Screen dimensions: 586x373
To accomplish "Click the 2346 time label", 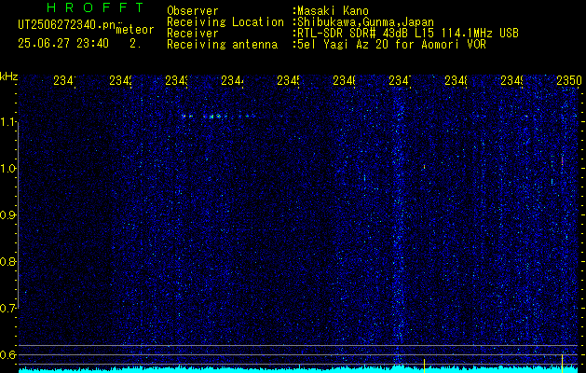I will (x=344, y=80).
